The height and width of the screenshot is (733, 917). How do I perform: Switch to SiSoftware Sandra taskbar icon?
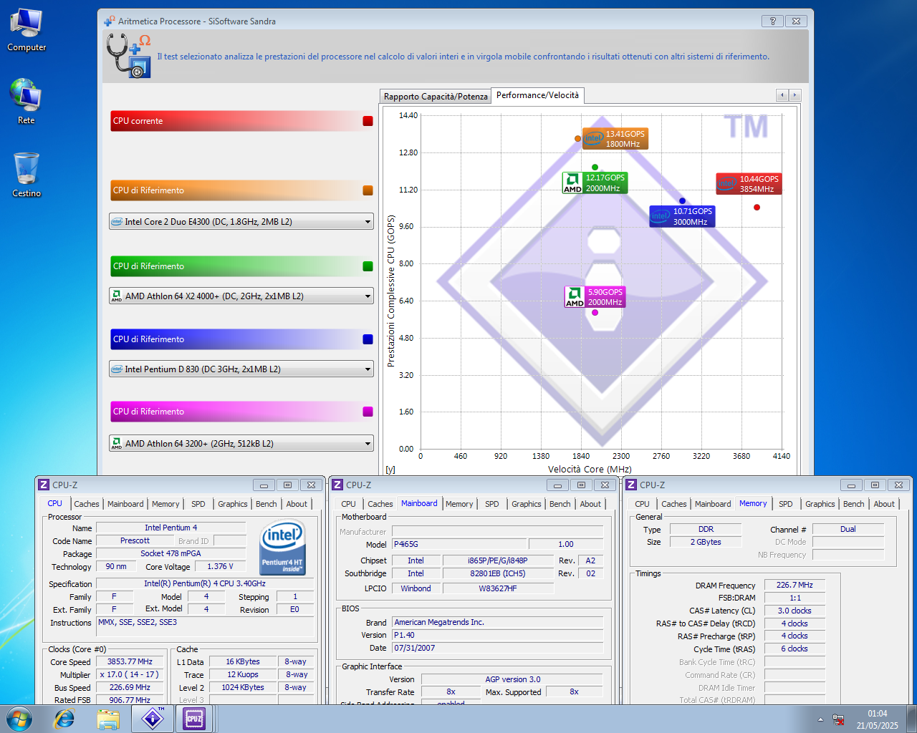pos(153,719)
